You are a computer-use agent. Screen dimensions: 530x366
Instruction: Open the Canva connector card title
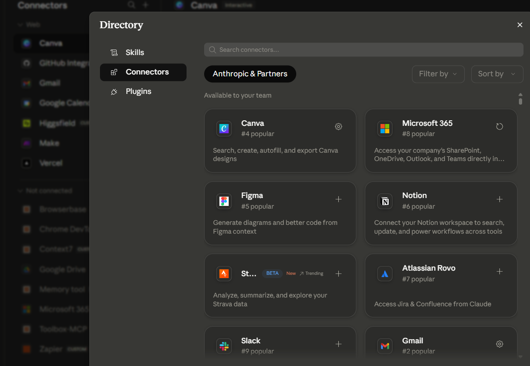tap(252, 123)
